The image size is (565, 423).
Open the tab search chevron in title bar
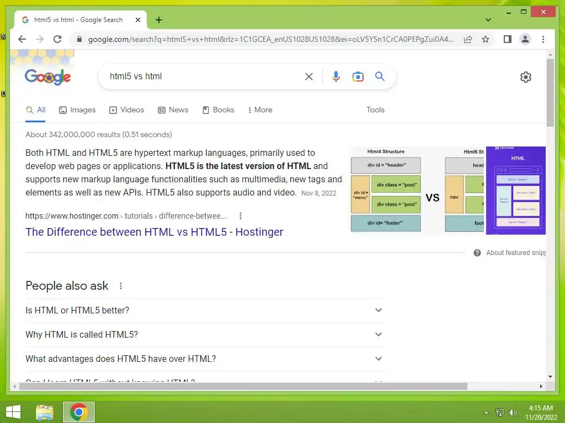point(488,20)
